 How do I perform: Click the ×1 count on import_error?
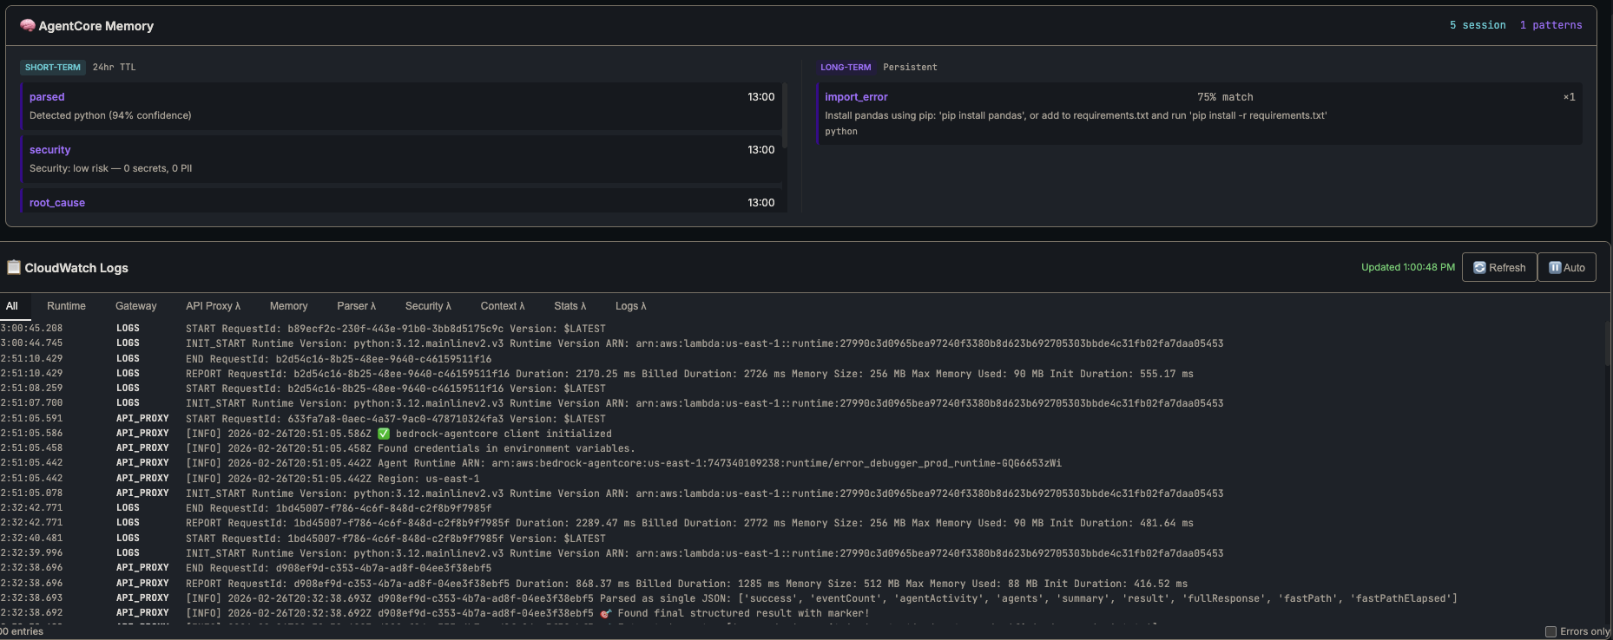[1569, 97]
